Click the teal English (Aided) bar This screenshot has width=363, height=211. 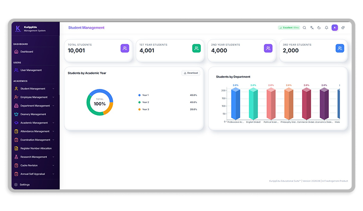point(253,104)
